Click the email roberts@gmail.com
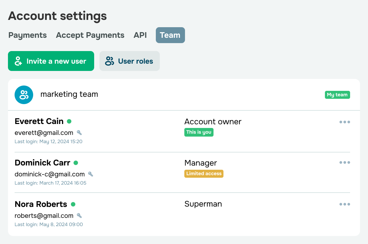This screenshot has width=368, height=244. pos(44,215)
